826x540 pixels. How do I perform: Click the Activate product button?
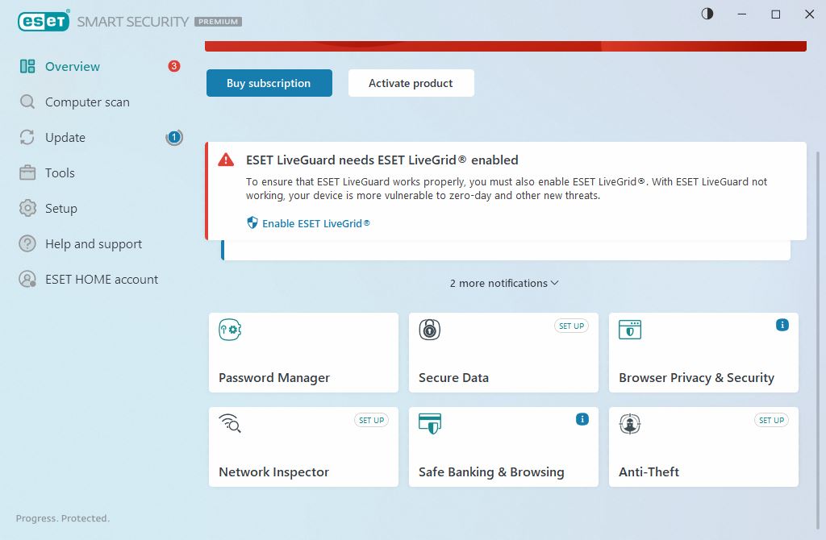(x=411, y=83)
